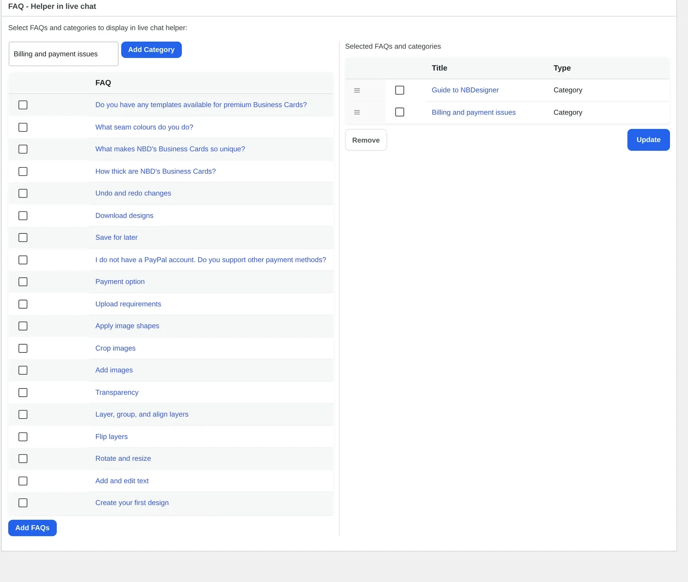
Task: Tick the Transparency FAQ checkbox
Action: coord(23,393)
